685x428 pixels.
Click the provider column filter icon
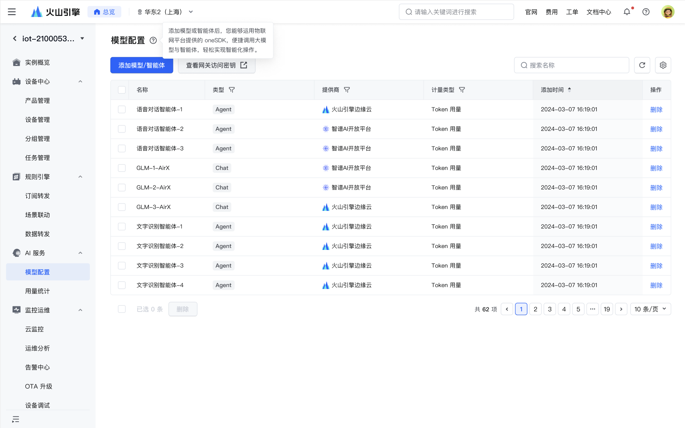[347, 90]
